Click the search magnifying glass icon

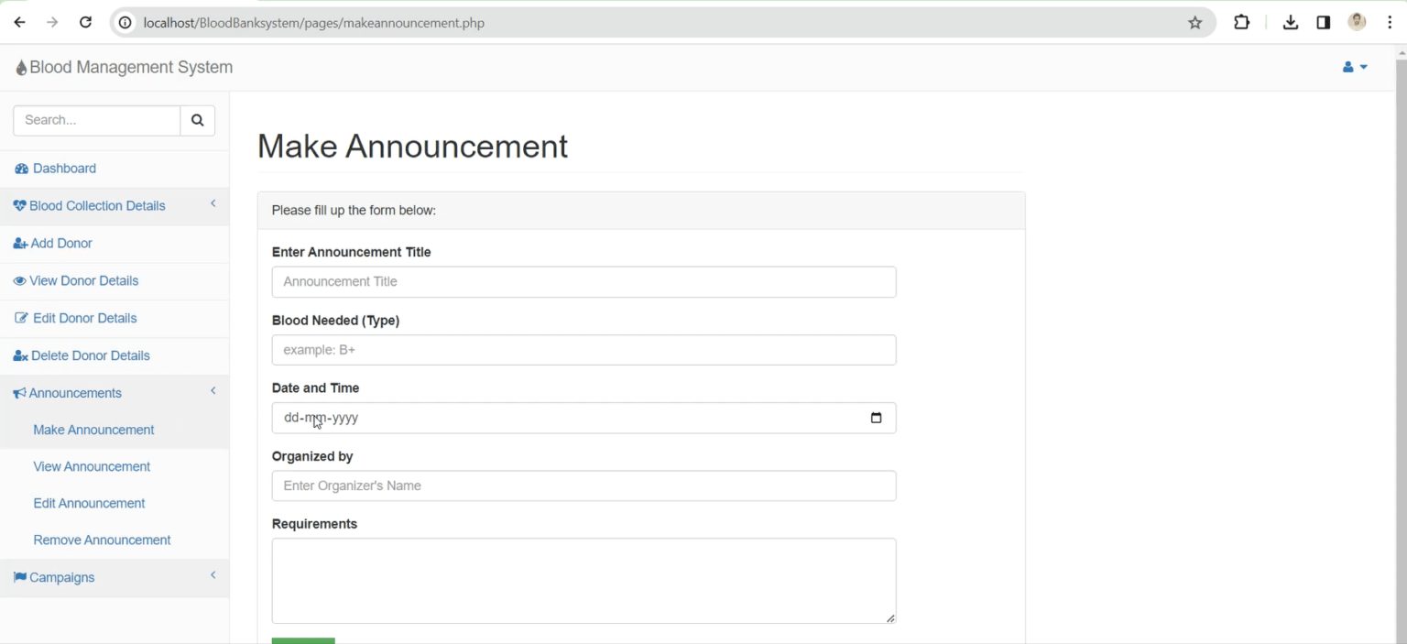(197, 120)
